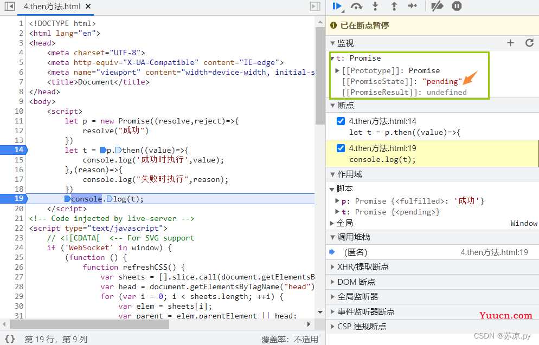Collapse the t: Promise watch entry

[x=332, y=58]
